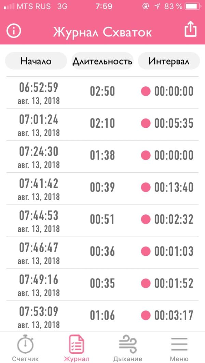Tap pink dot beside 00:13:40 interval
The height and width of the screenshot is (363, 205).
coord(146,187)
